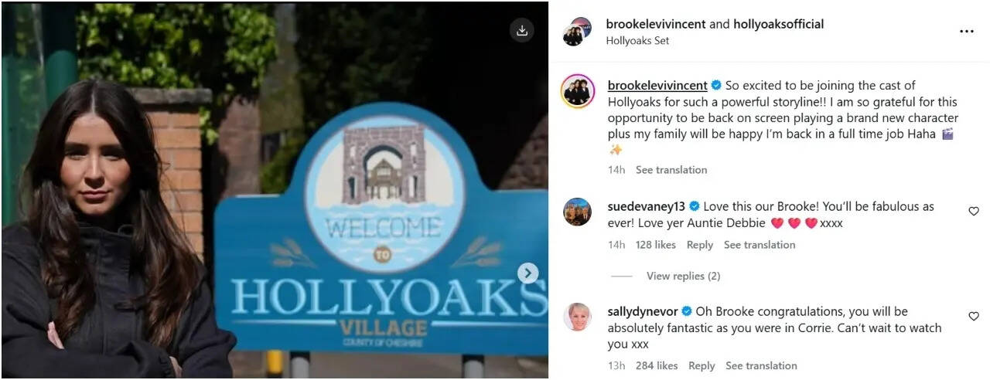
Task: Click the verified badge next to sallydynevor
Action: (687, 311)
